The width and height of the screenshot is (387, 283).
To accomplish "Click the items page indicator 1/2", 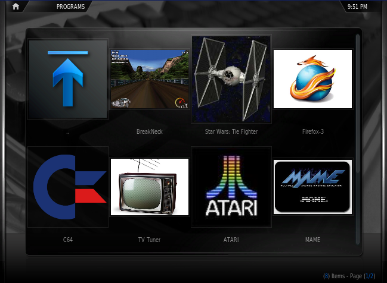I will click(x=370, y=276).
